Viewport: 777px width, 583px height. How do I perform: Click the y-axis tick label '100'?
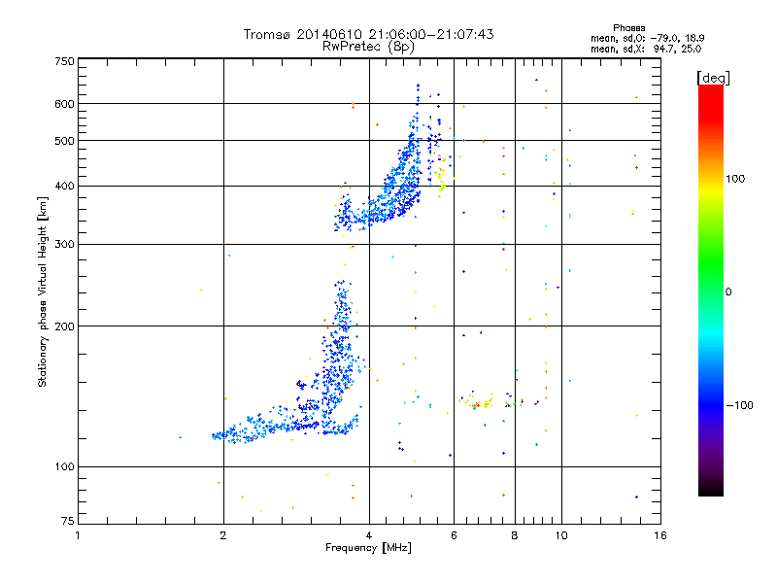[65, 467]
